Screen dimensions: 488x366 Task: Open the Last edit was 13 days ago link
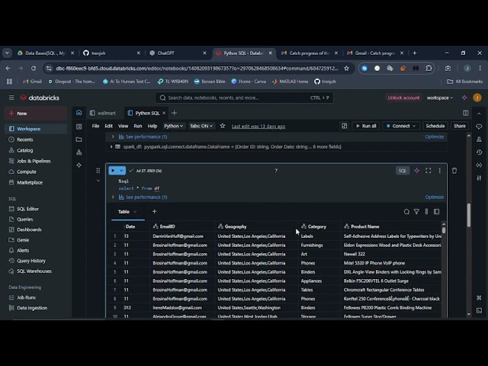pyautogui.click(x=258, y=126)
